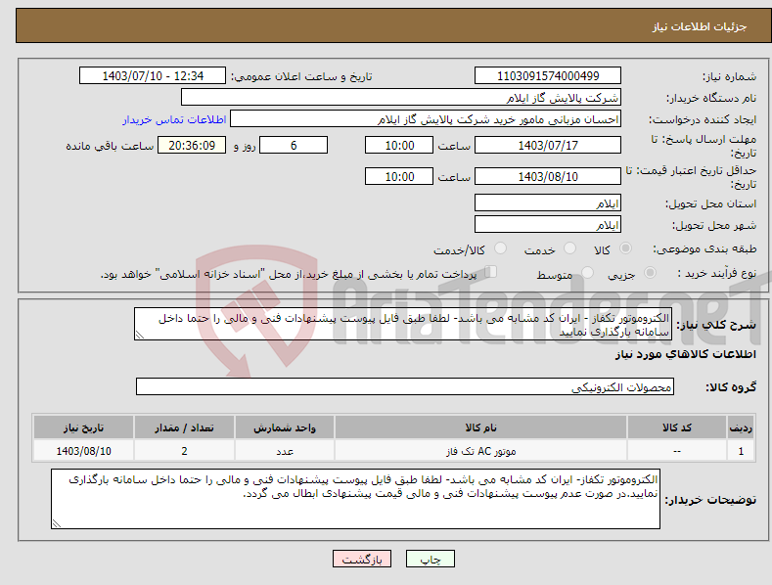Click the resize grip of description text area
Viewport: 772px width, 585px height.
tap(140, 335)
